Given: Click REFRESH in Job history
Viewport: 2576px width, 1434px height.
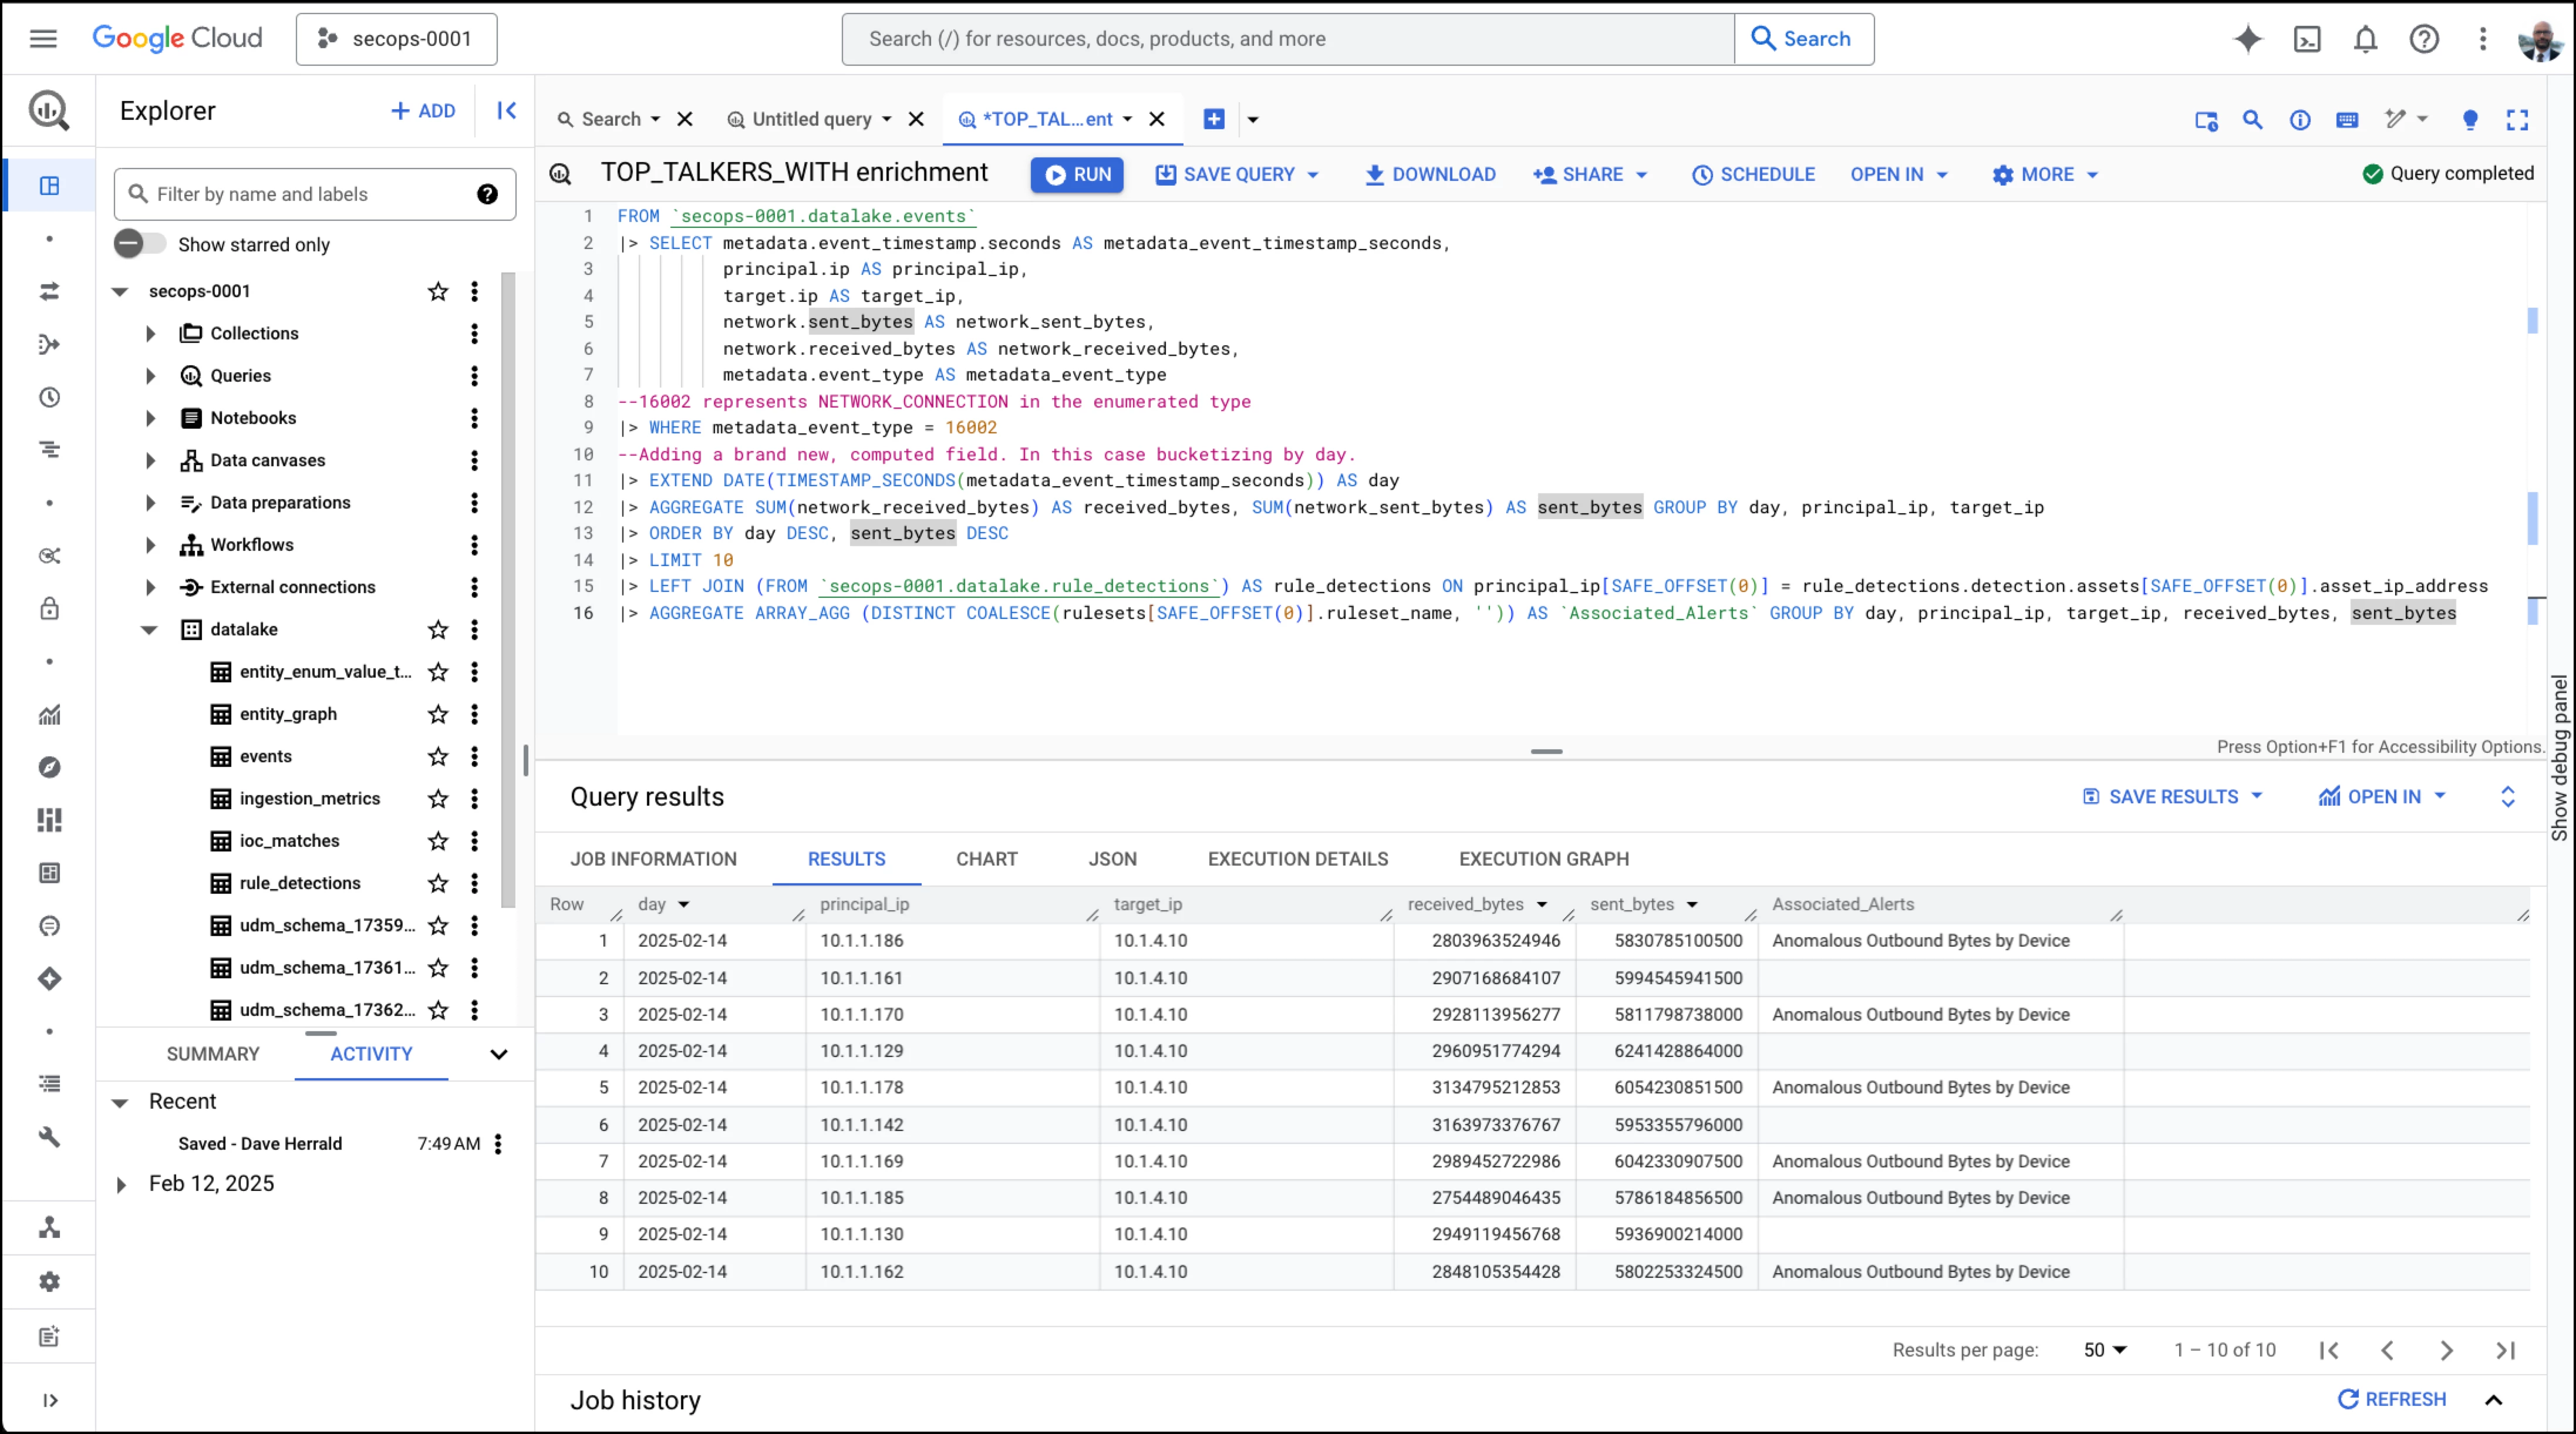Looking at the screenshot, I should 2391,1399.
